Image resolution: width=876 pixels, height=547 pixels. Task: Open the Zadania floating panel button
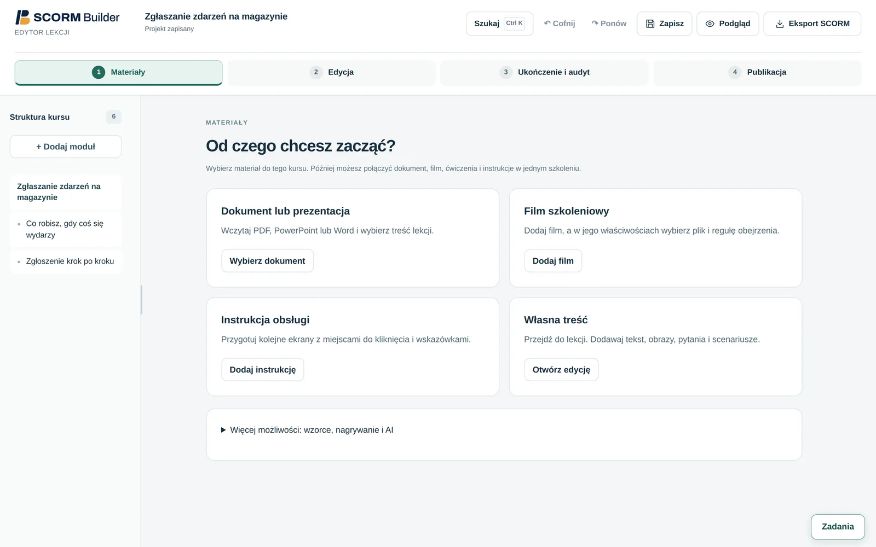838,527
